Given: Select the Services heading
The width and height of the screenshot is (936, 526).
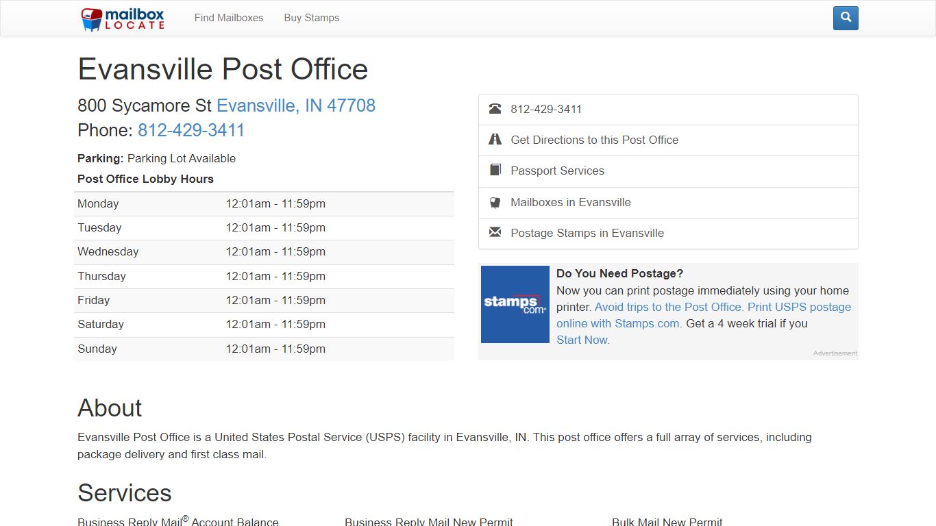Looking at the screenshot, I should pos(125,493).
